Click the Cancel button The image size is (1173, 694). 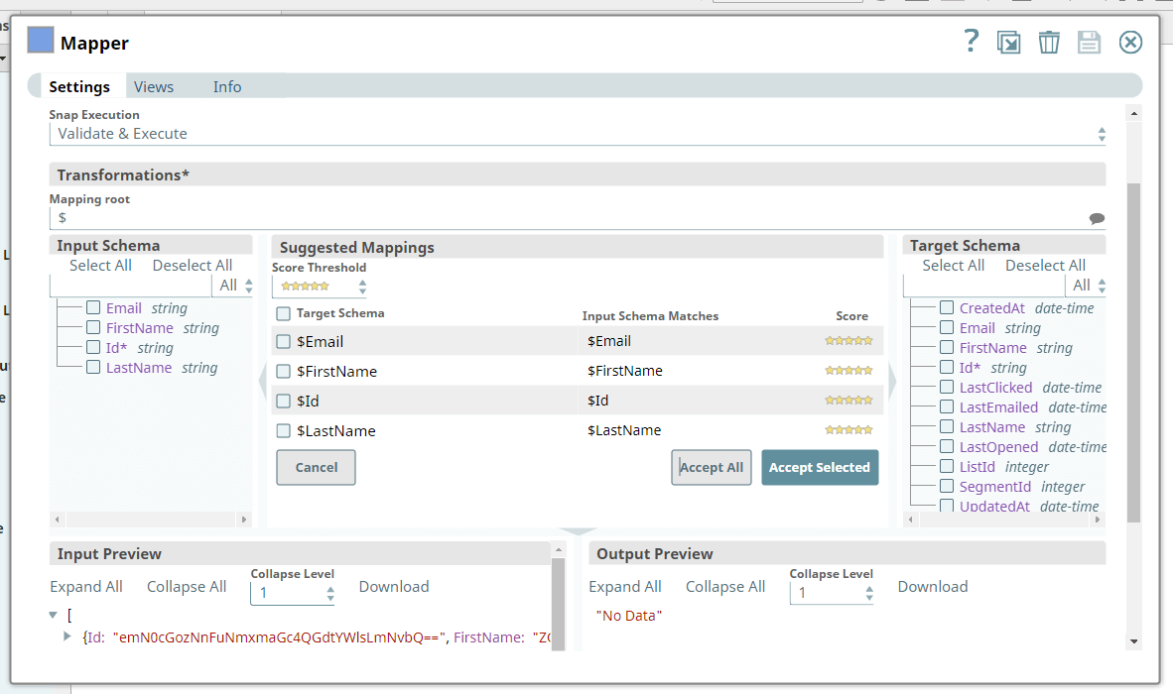coord(316,468)
